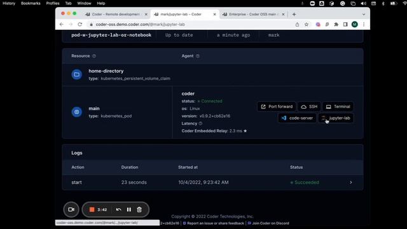Switch to Coder - Remote development tab
Viewport: 407px width, 229px height.
click(116, 14)
